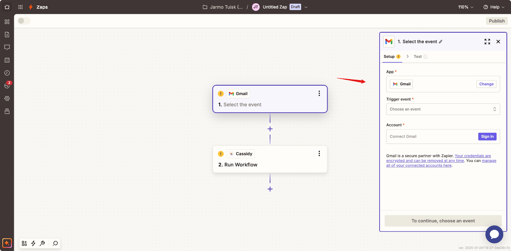Add a step after Run Workflow
This screenshot has width=511, height=251.
tap(270, 189)
